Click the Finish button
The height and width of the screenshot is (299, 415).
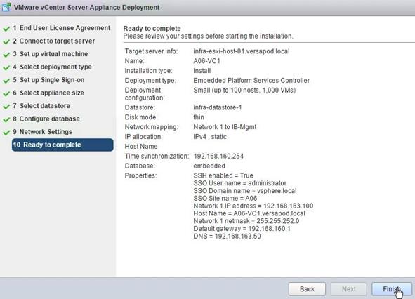[x=392, y=289]
